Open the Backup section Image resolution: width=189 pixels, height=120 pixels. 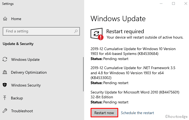pos(17,98)
